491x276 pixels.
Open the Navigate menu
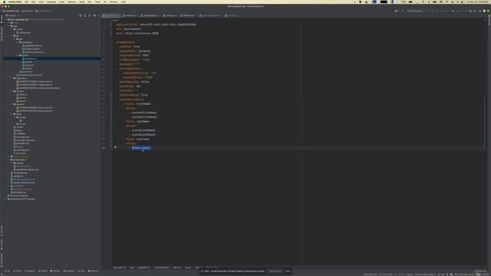click(51, 2)
